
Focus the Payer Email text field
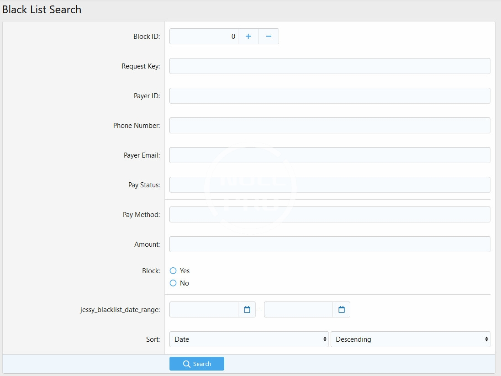tap(330, 155)
